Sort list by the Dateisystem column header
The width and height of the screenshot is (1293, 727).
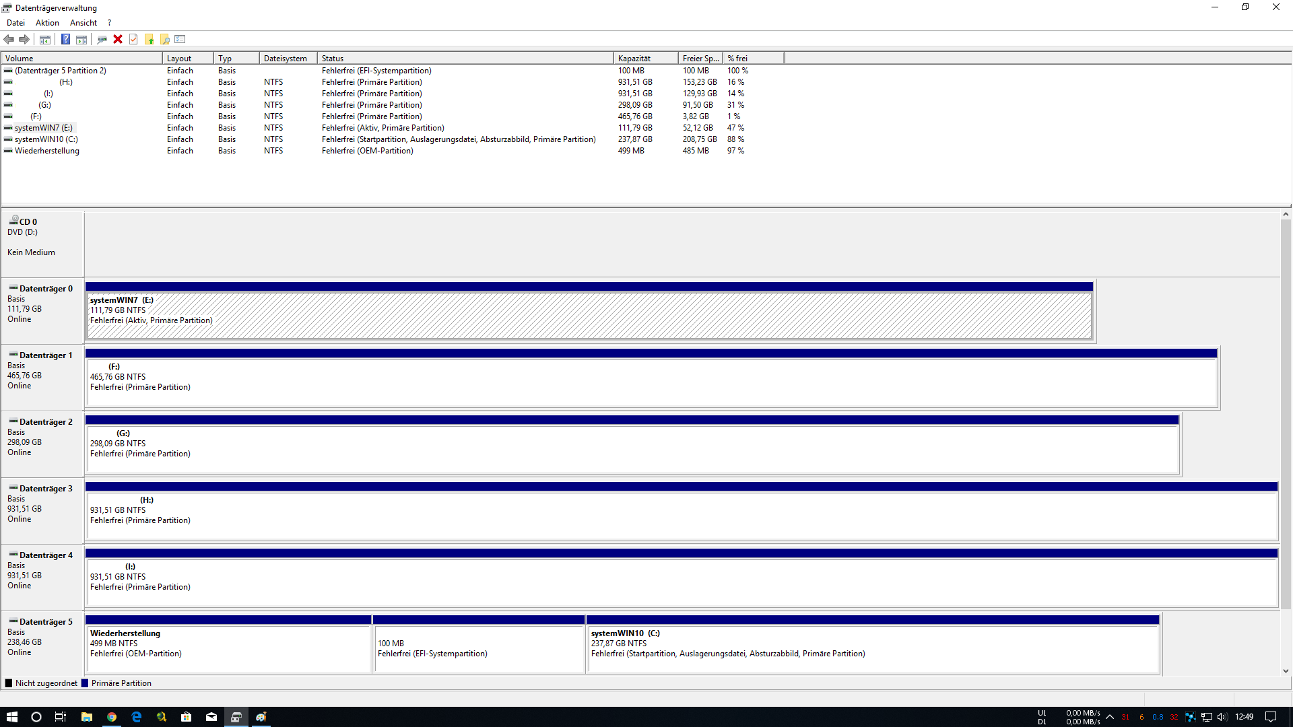pos(287,59)
